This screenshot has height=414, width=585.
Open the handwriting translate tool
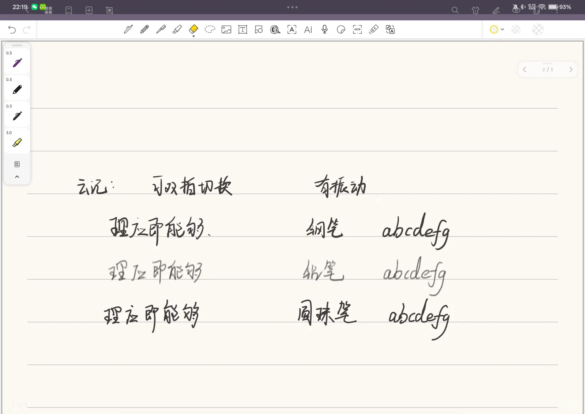coord(390,30)
